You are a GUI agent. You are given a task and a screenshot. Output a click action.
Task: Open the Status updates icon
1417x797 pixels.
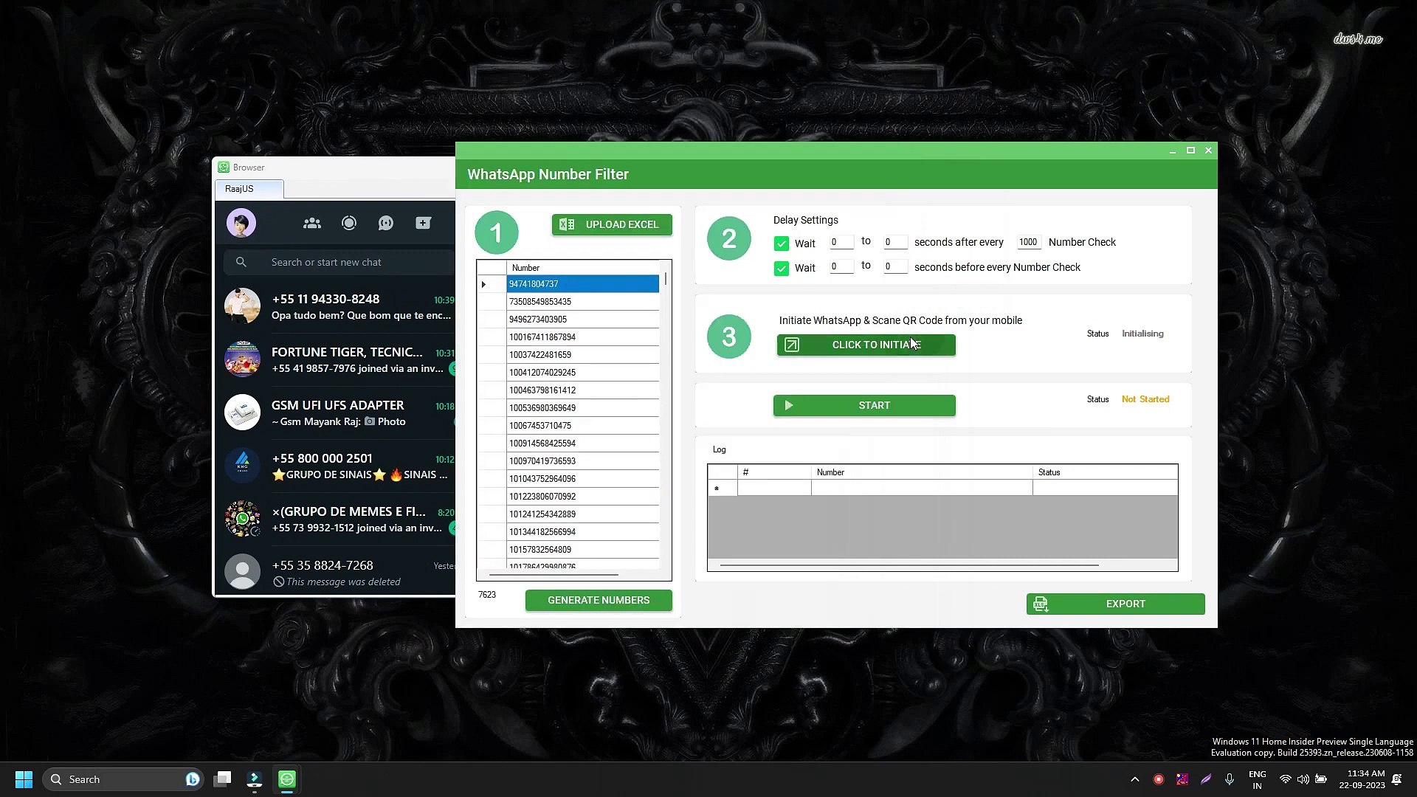349,223
